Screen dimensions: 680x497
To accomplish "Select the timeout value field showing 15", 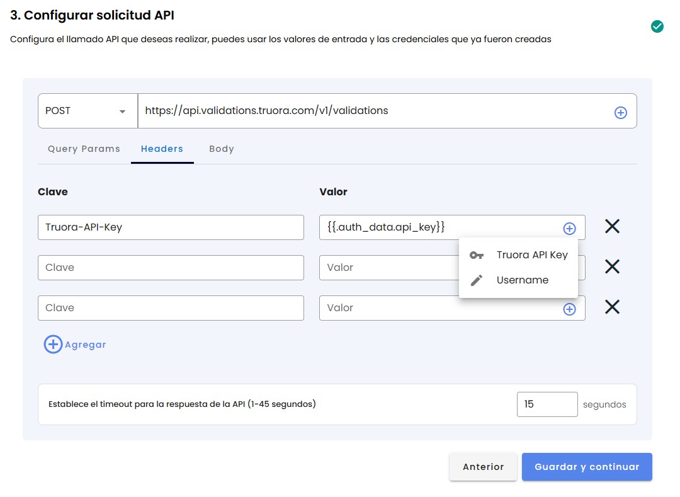I will 547,404.
